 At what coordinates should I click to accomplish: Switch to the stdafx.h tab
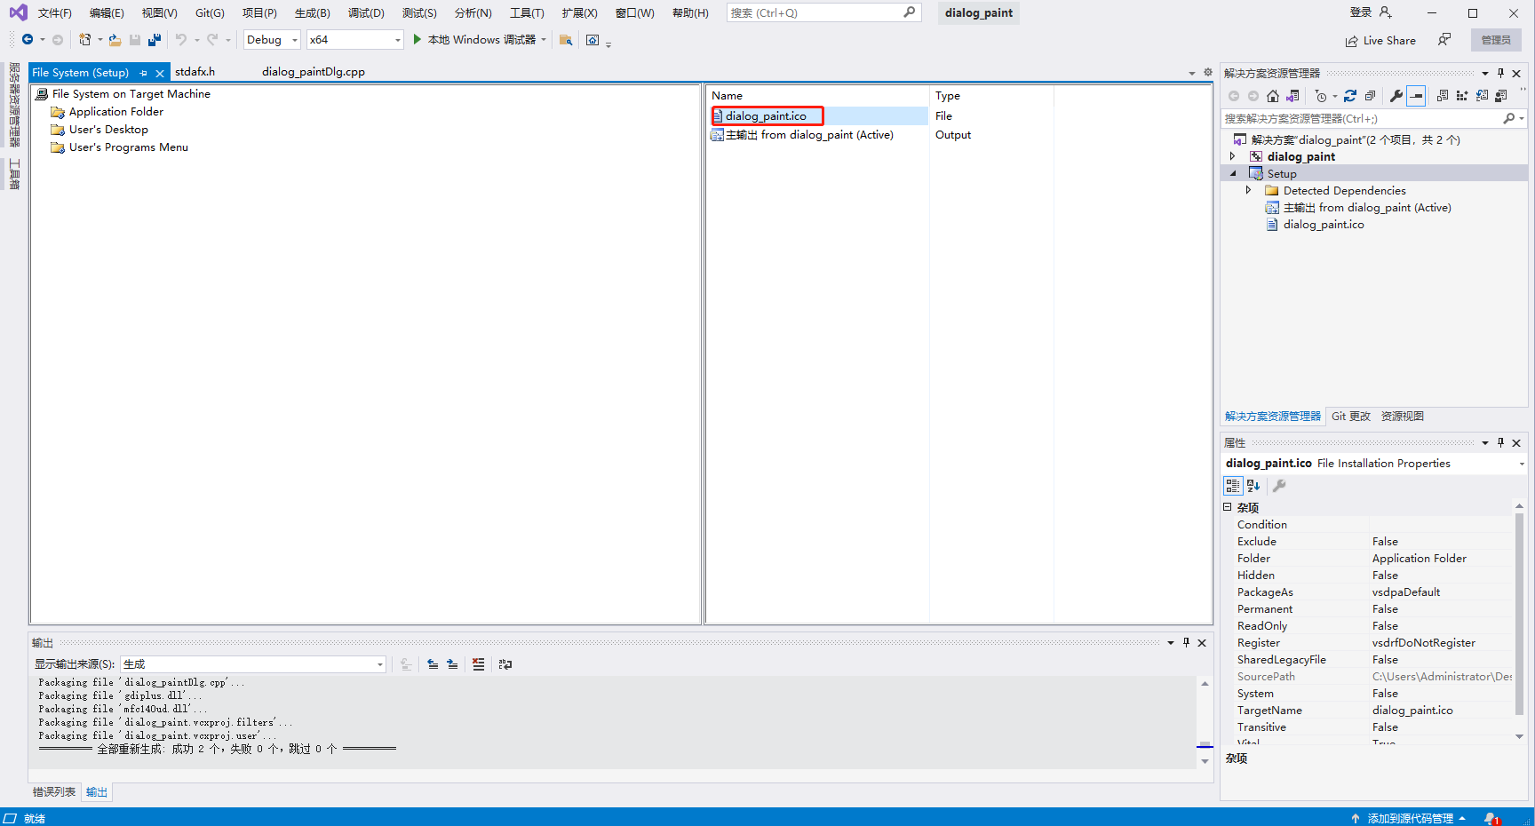195,72
